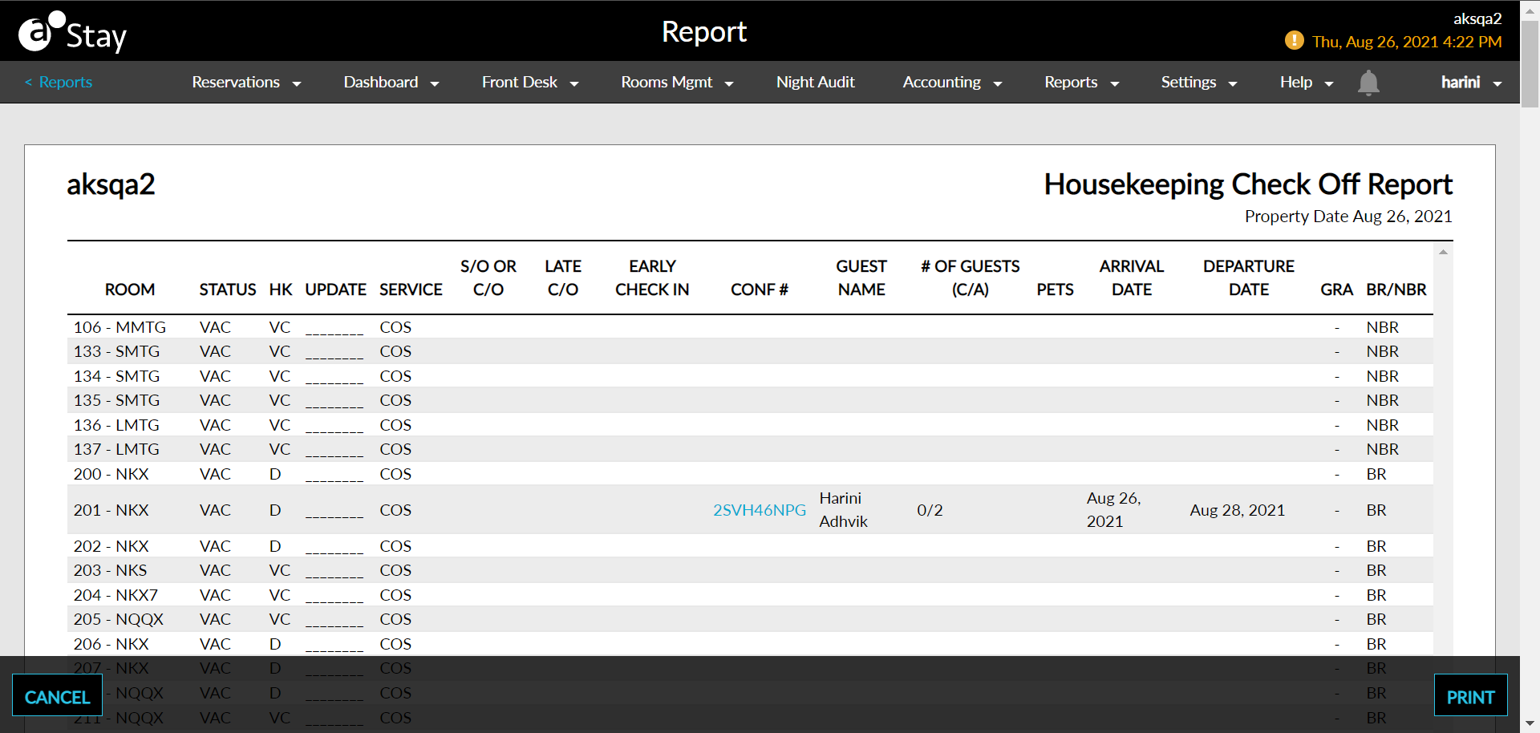Viewport: 1540px width, 733px height.
Task: Click the BR/NBR column header
Action: (x=1396, y=290)
